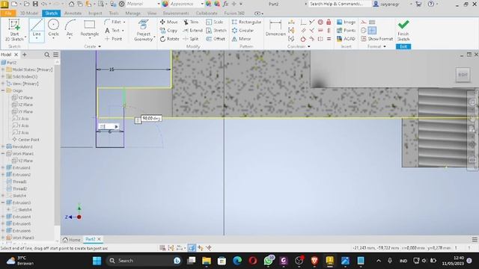Open model browser hamburger menu
This screenshot has width=479, height=269.
pyautogui.click(x=56, y=55)
